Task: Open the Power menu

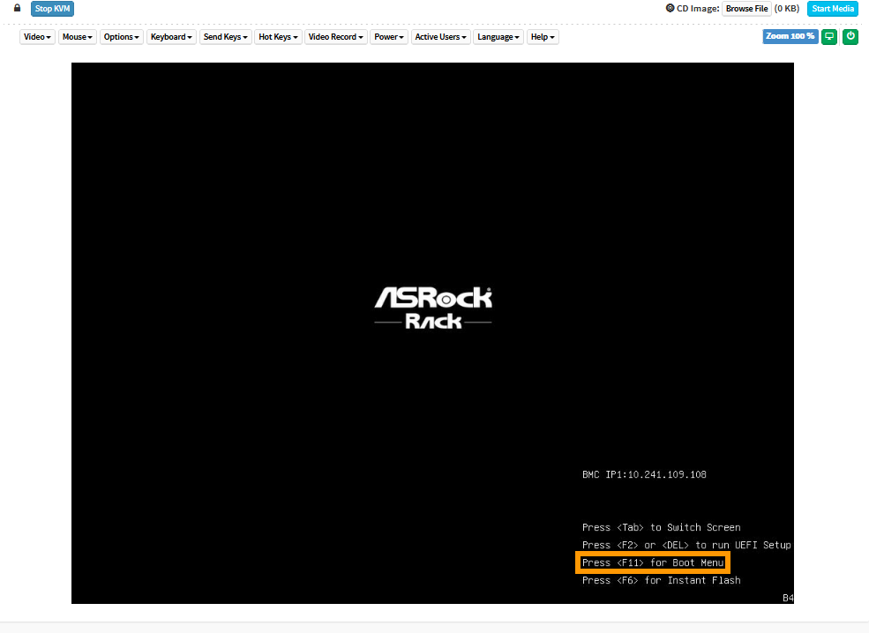Action: click(x=389, y=37)
